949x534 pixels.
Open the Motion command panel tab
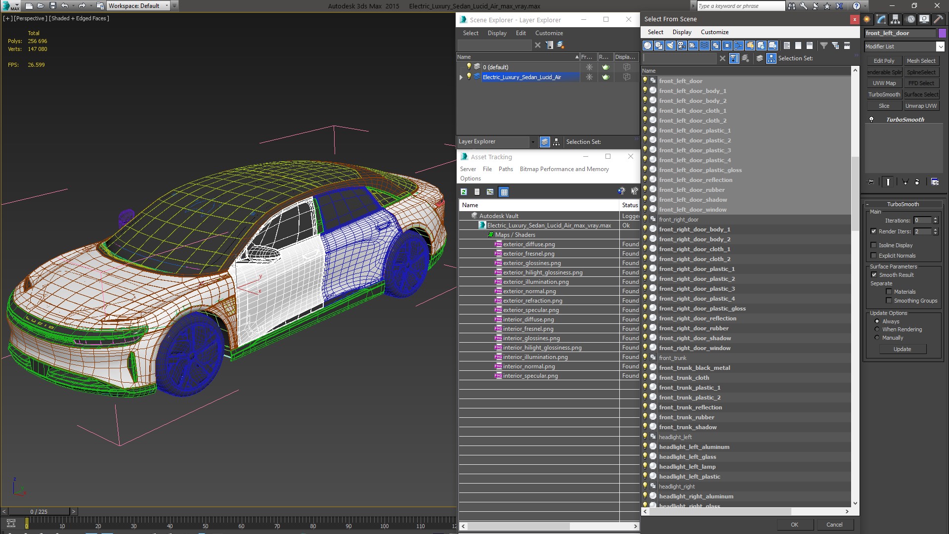pos(910,19)
